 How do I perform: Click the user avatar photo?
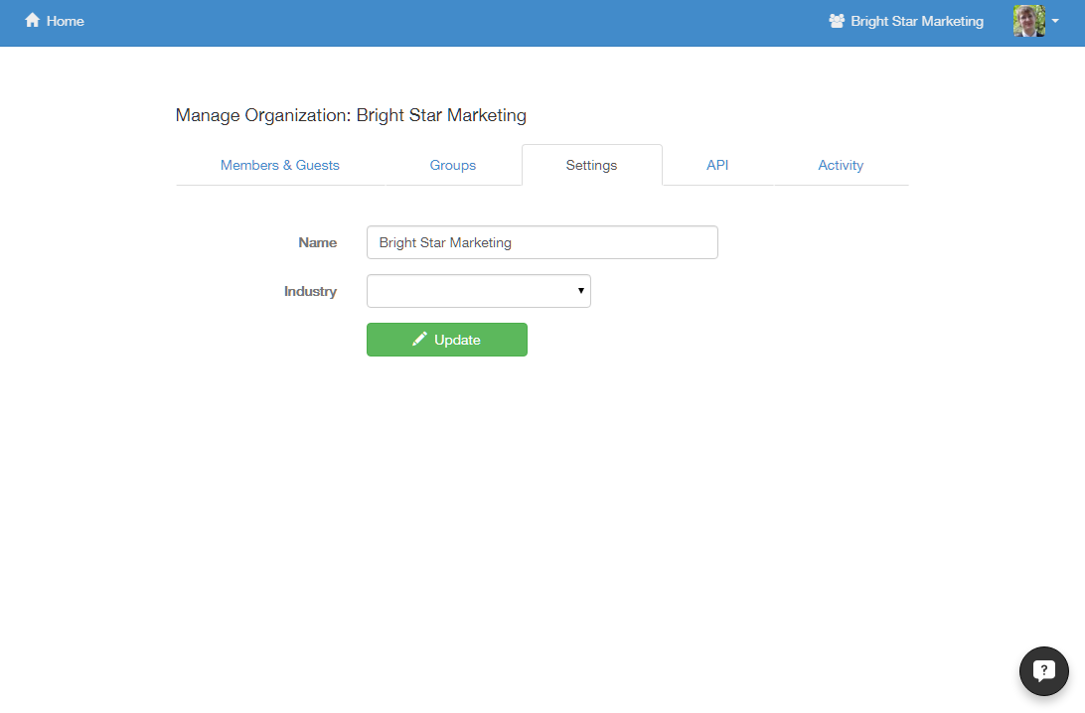point(1028,21)
